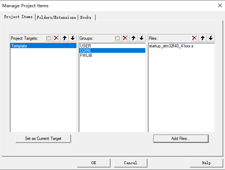Delete the selected group
Screen dimensions: 225x170
pyautogui.click(x=125, y=38)
